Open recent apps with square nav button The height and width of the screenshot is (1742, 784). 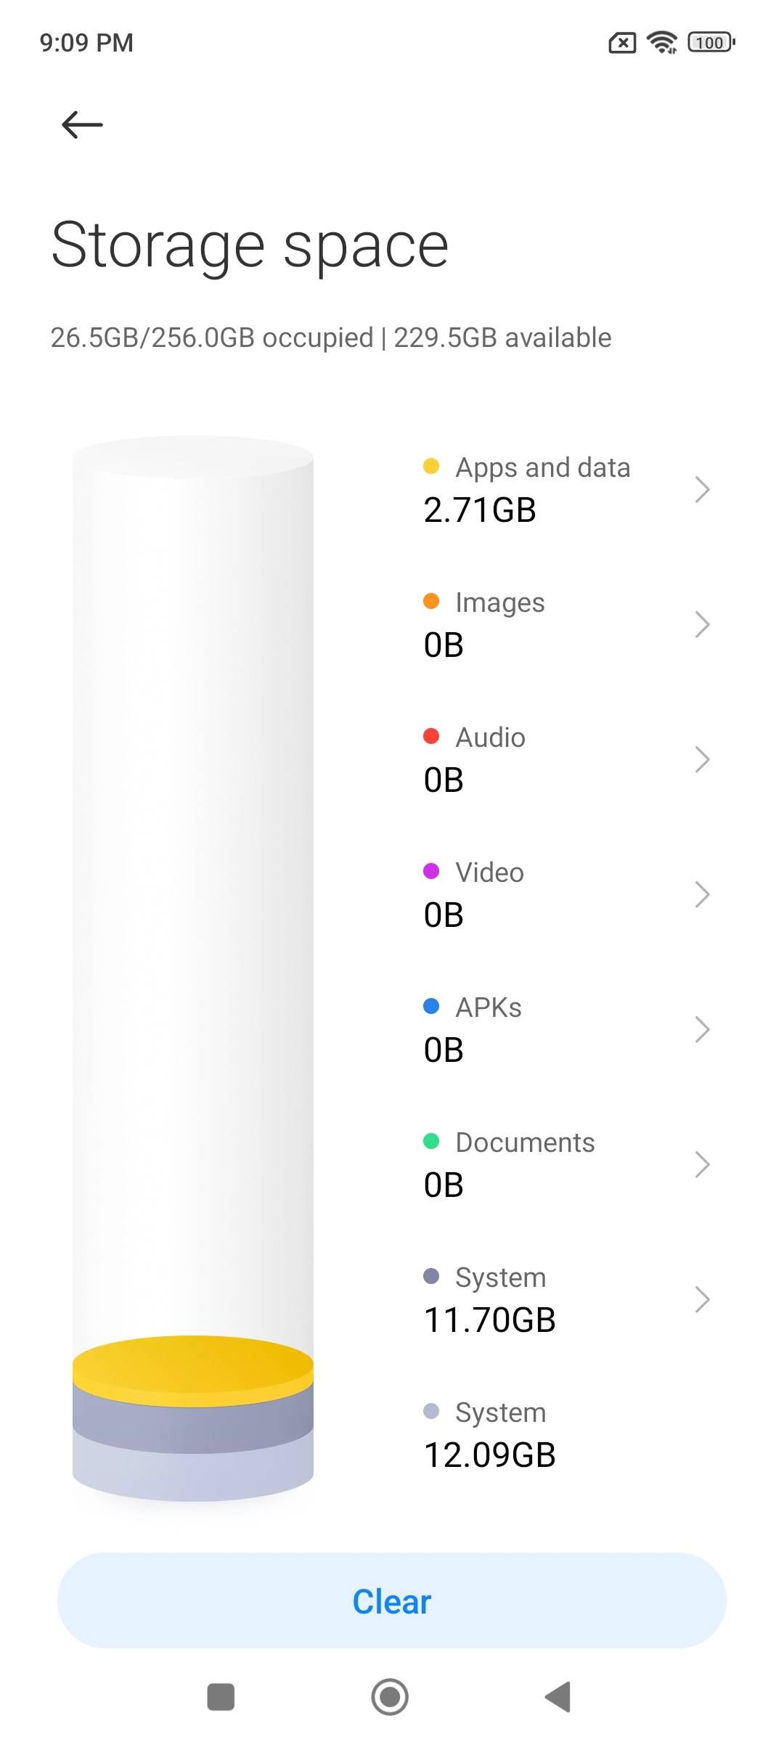click(221, 1697)
